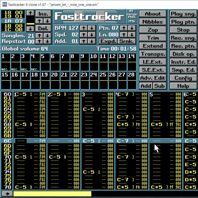198x198 pixels.
Task: Open Adv. Edit panel
Action: (x=153, y=78)
